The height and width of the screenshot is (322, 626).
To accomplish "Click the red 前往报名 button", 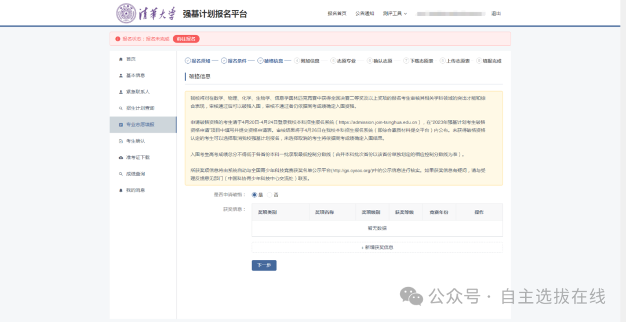I will [x=186, y=39].
